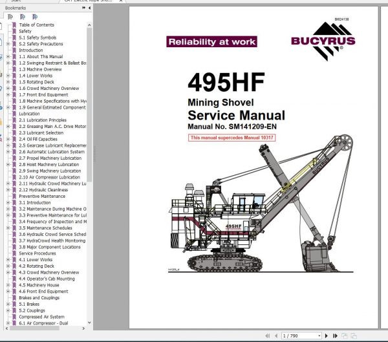The height and width of the screenshot is (342, 388).
Task: Select 2.1 Lubrication Principles bookmark
Action: click(x=43, y=120)
